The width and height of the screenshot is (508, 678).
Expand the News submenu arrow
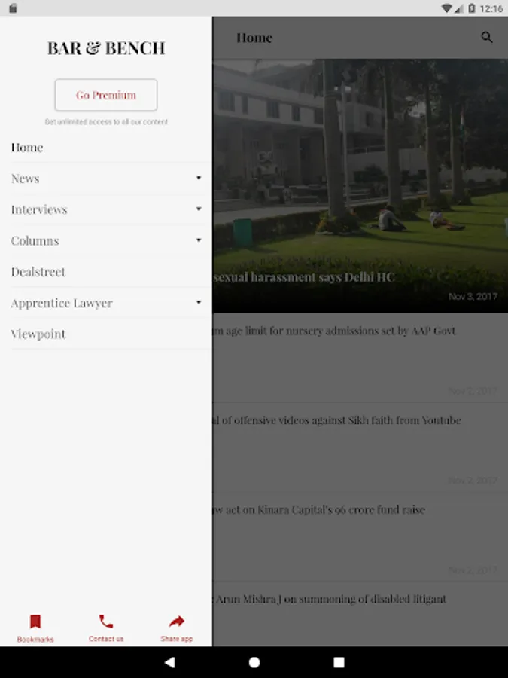click(x=199, y=178)
